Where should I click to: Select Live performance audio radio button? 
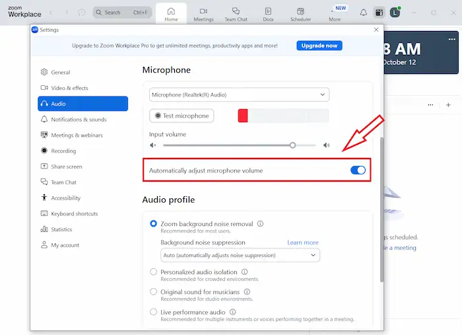[154, 312]
